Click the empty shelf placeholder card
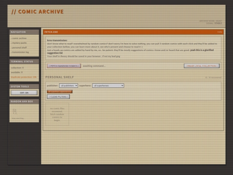The height and width of the screenshot is (175, 233). pos(57,114)
